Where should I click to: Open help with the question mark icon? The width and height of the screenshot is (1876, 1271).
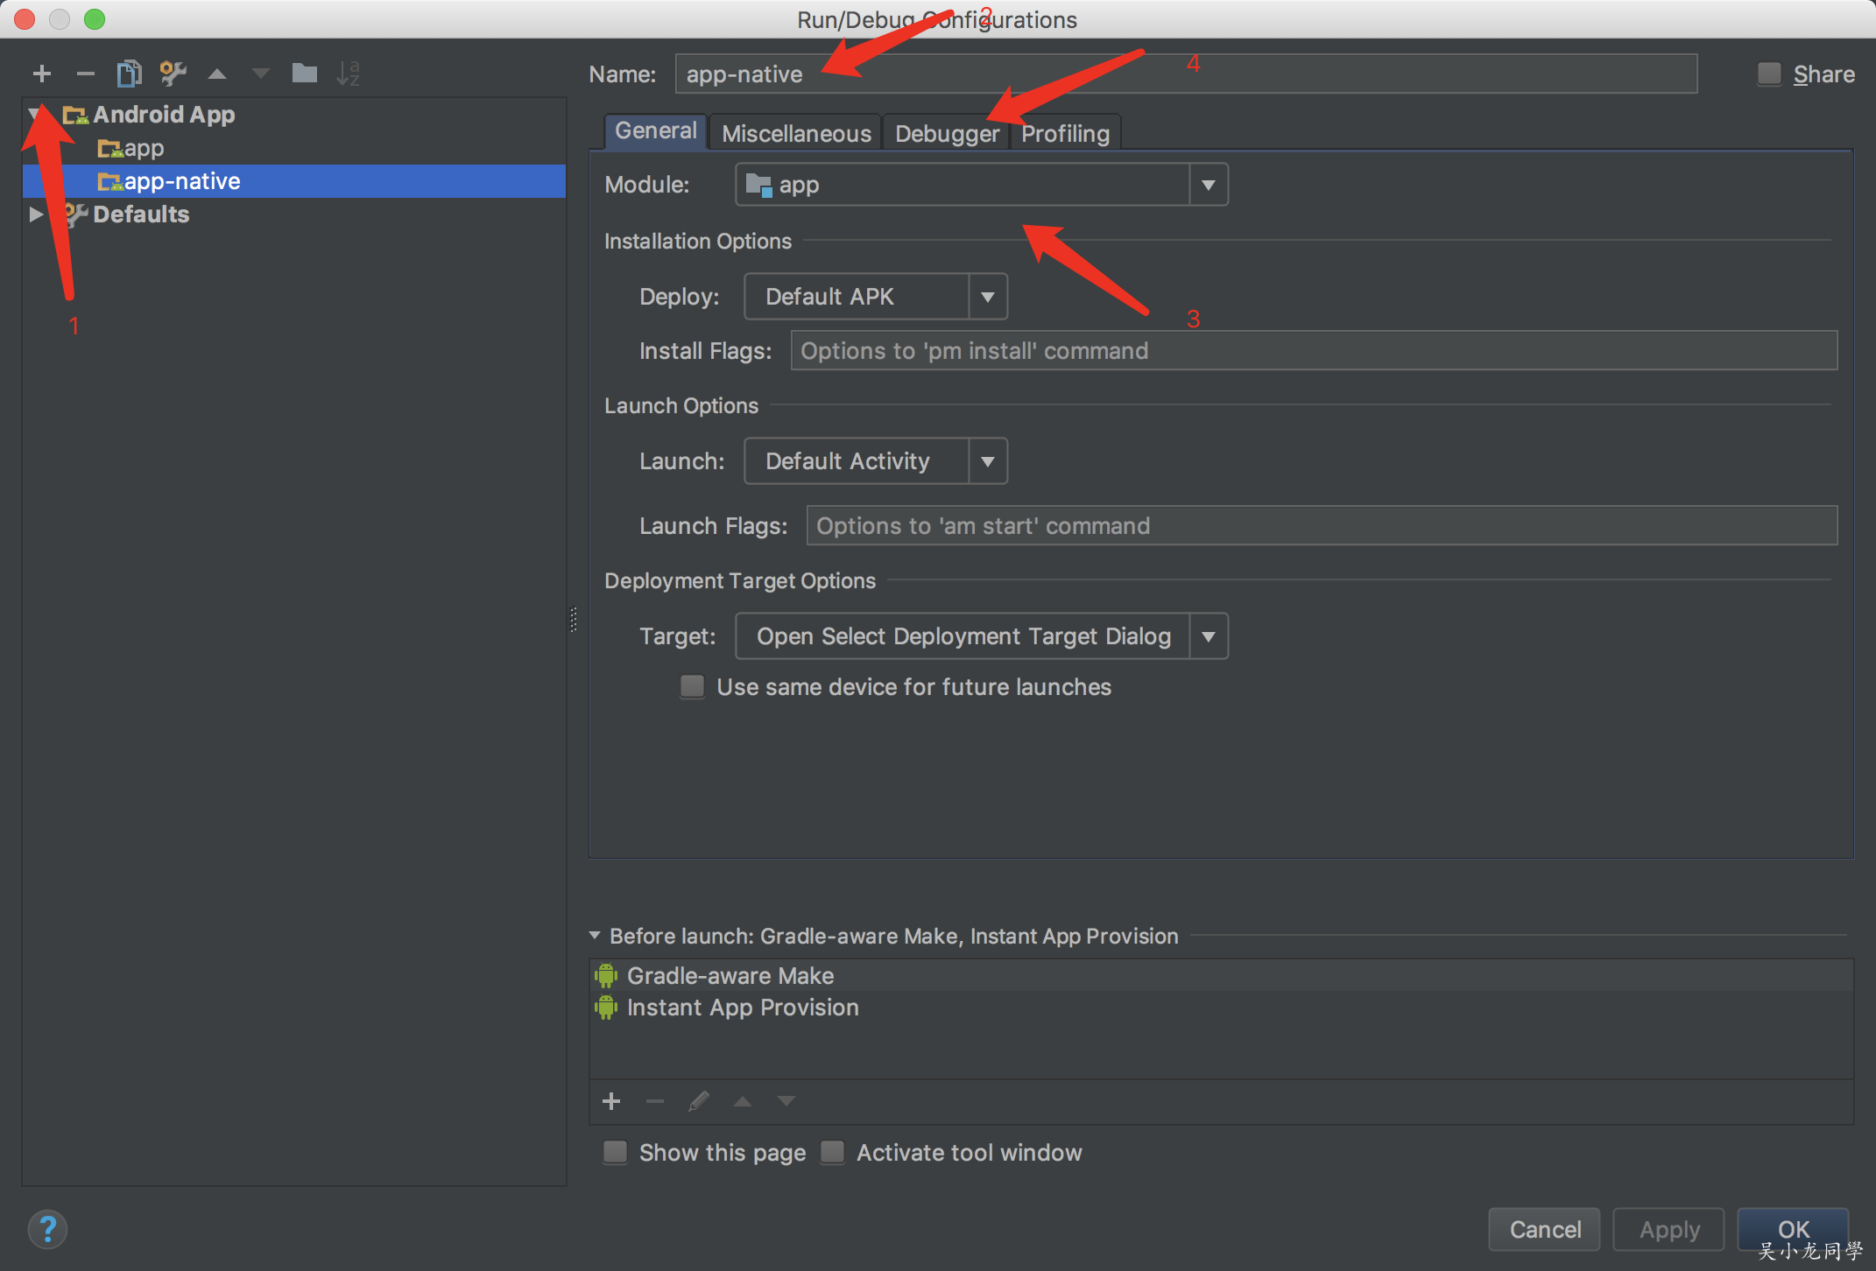[47, 1230]
